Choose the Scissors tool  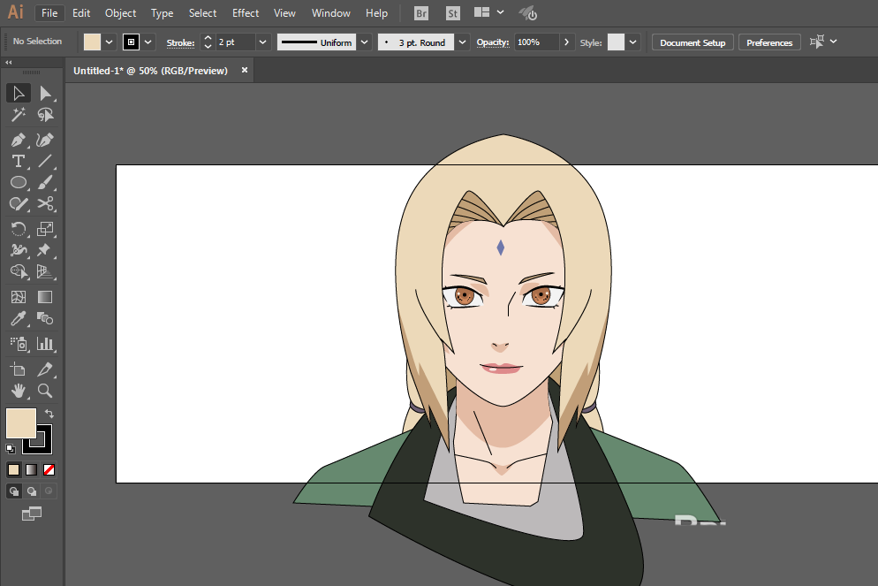pos(45,204)
